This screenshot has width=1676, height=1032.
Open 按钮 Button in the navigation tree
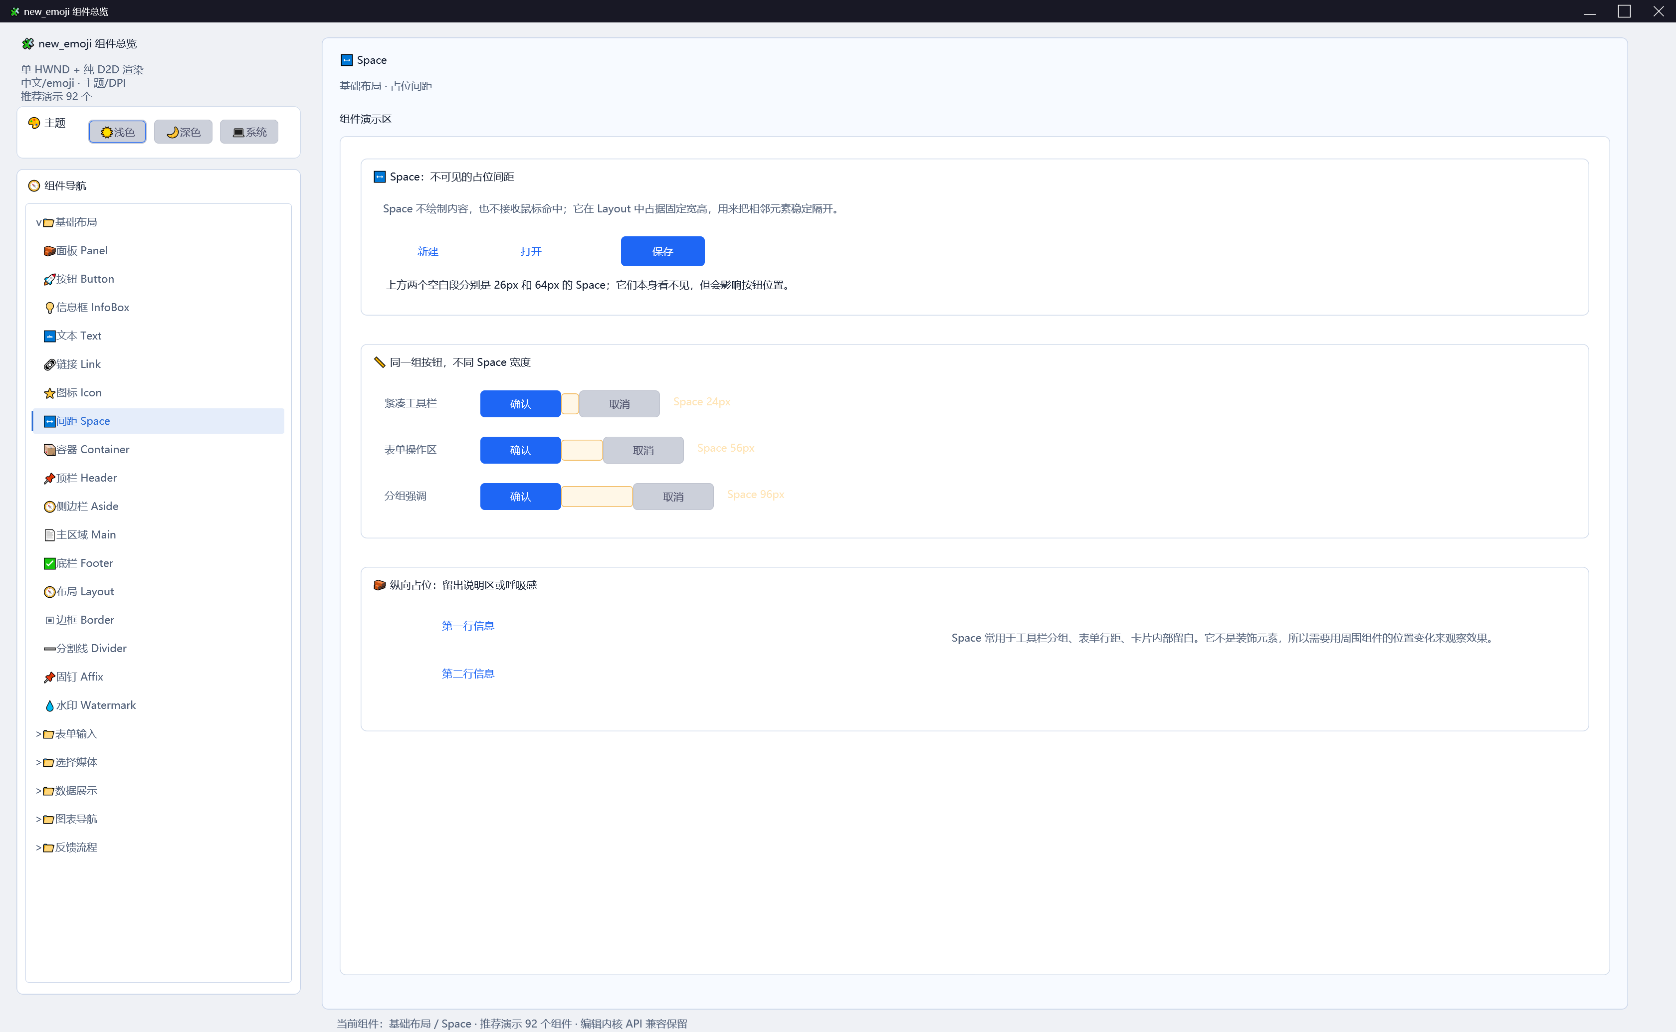159,279
